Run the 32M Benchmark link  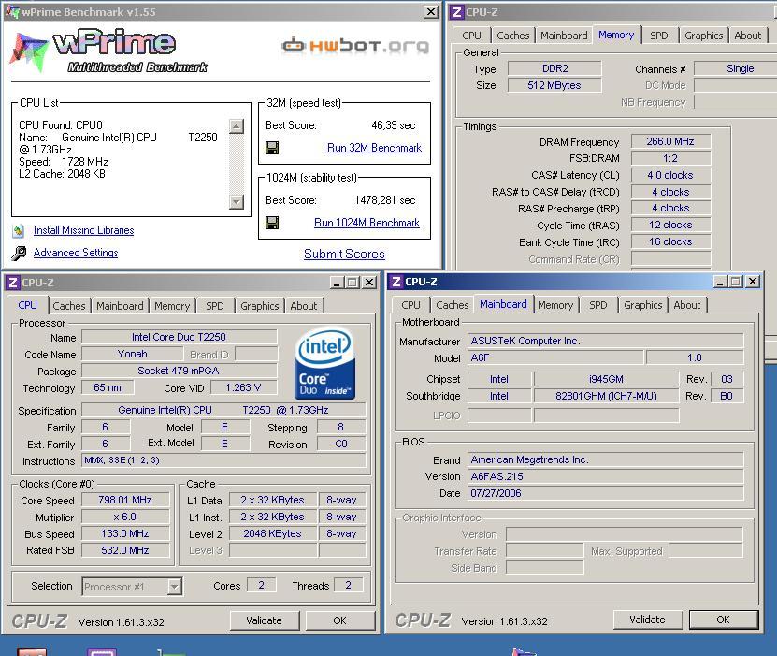click(x=374, y=148)
